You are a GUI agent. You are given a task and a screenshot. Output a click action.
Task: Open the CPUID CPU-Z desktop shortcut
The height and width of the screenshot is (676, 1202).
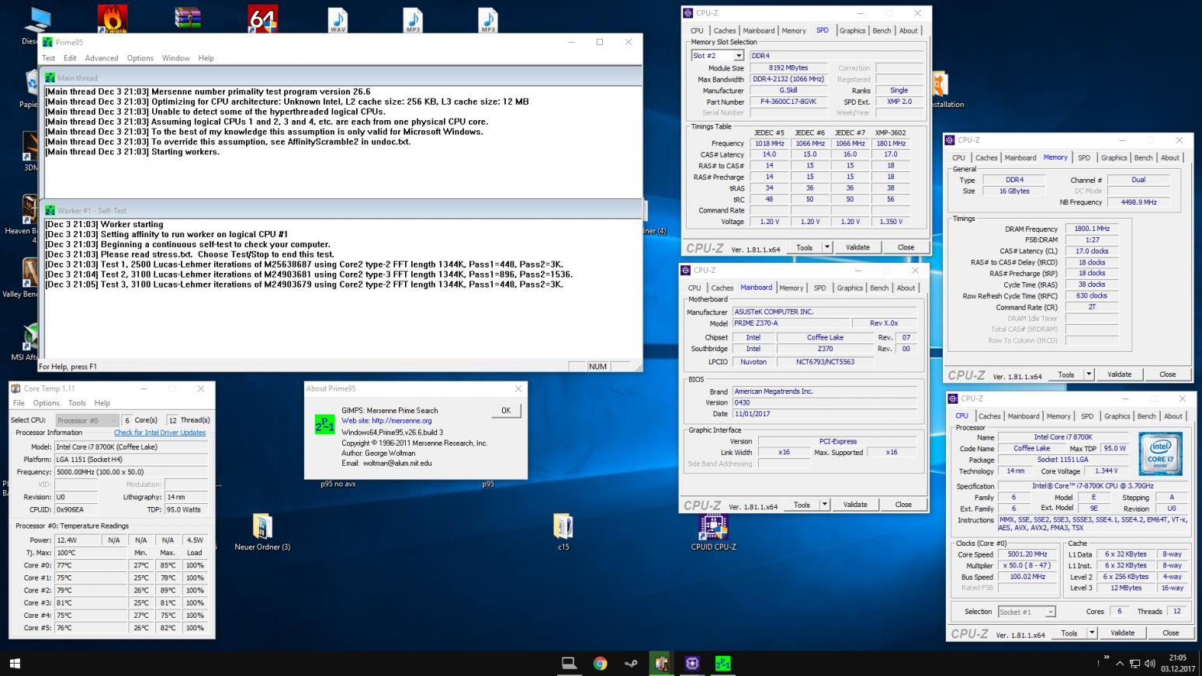click(x=713, y=532)
